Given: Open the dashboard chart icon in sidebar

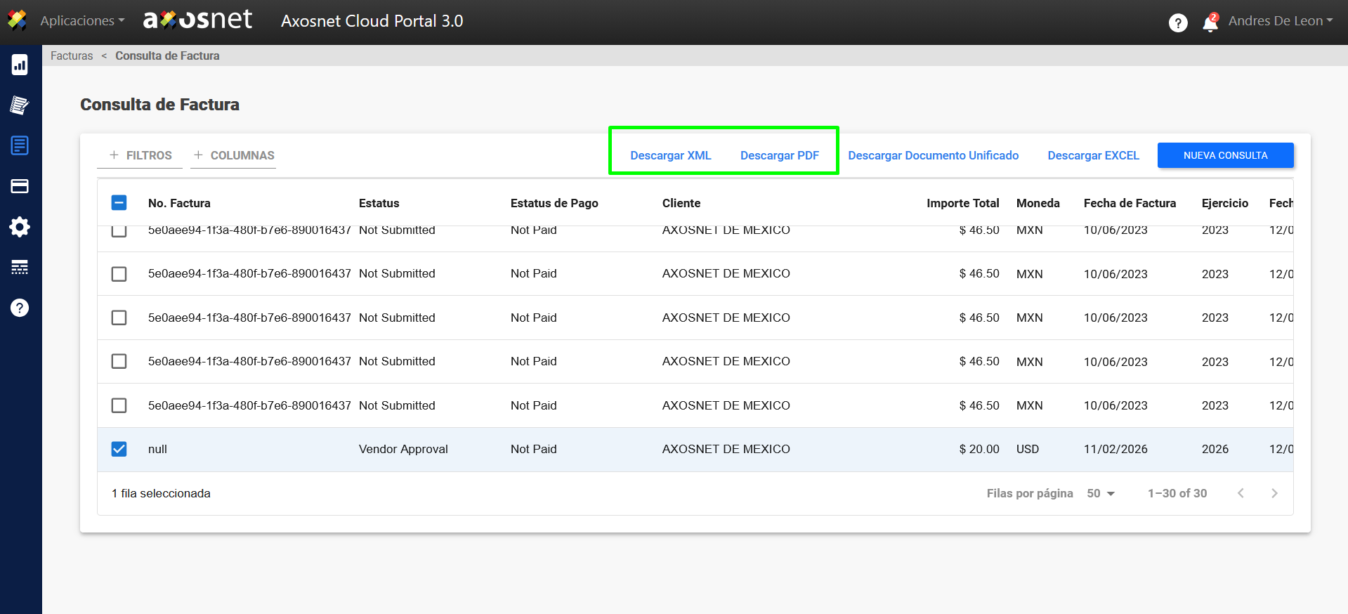Looking at the screenshot, I should click(x=20, y=65).
